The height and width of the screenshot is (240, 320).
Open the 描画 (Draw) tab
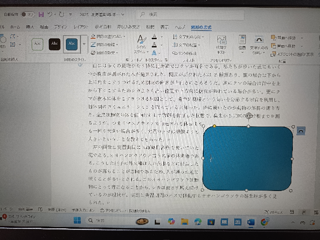[x=44, y=27]
